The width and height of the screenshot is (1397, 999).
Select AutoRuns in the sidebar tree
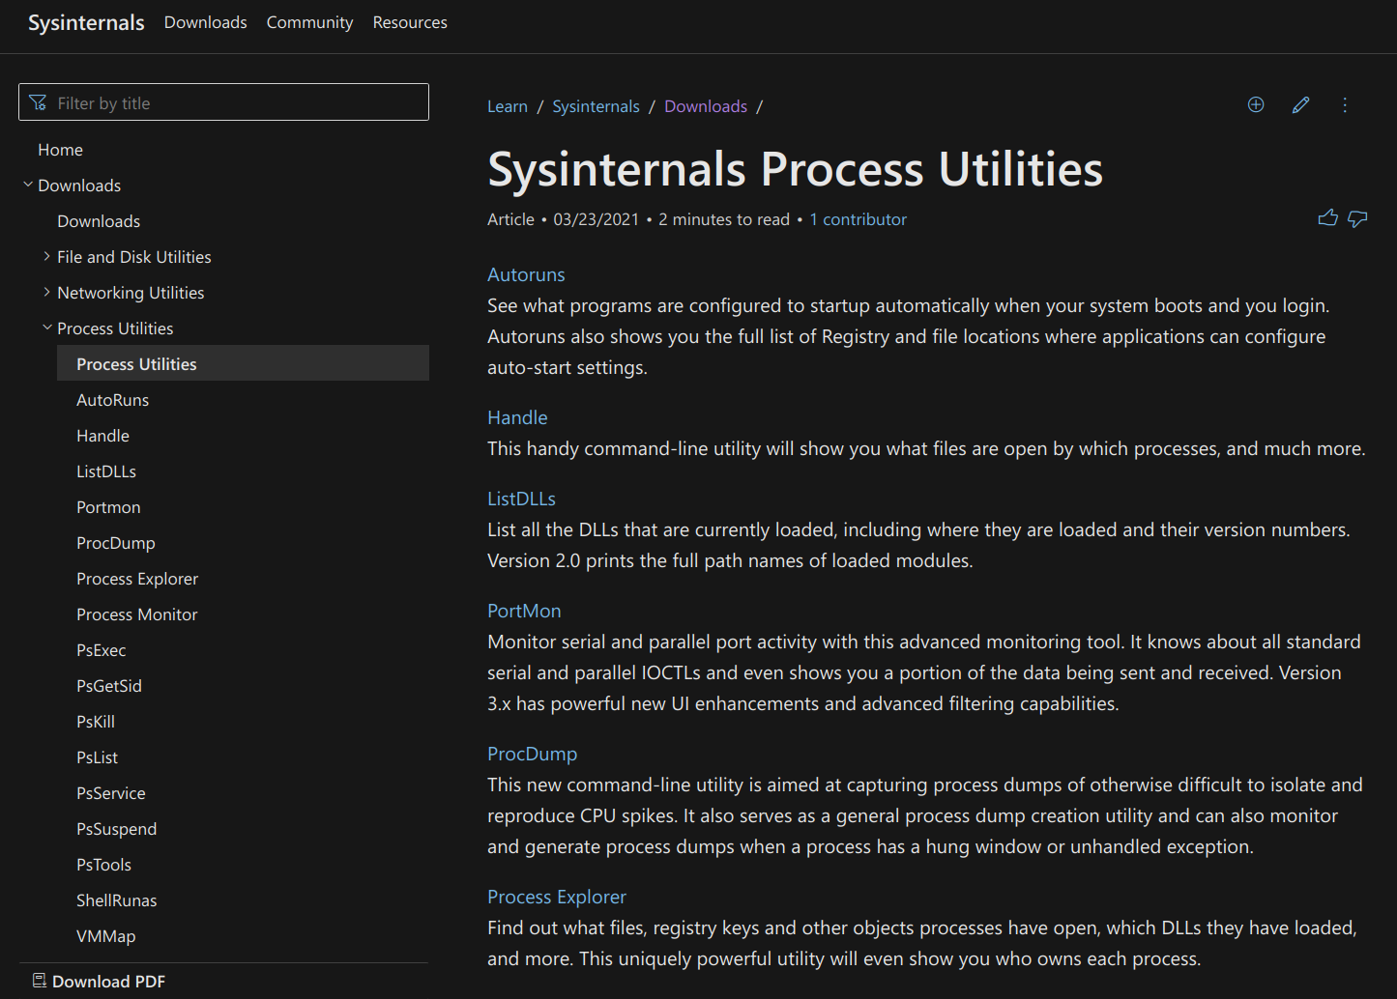[x=113, y=400]
